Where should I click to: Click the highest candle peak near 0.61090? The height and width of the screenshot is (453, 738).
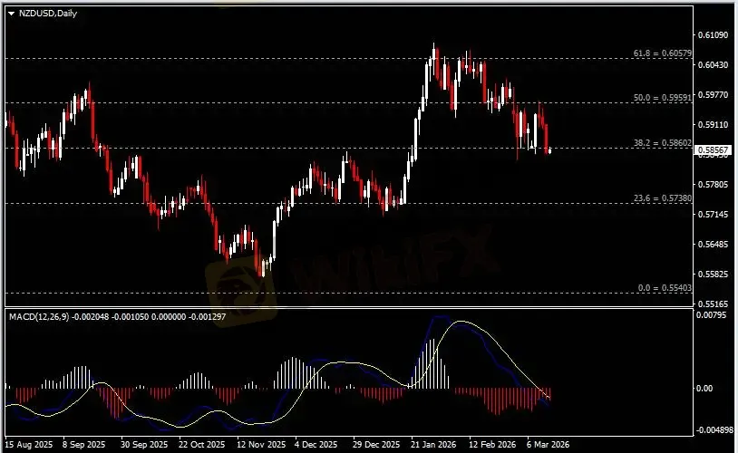(434, 45)
